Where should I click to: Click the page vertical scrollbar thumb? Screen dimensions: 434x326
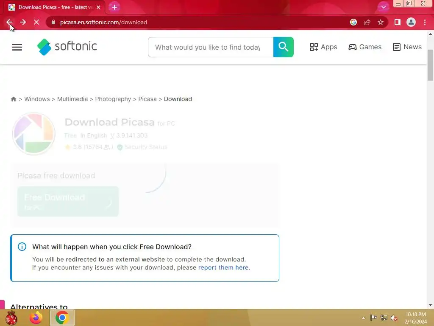pyautogui.click(x=430, y=65)
